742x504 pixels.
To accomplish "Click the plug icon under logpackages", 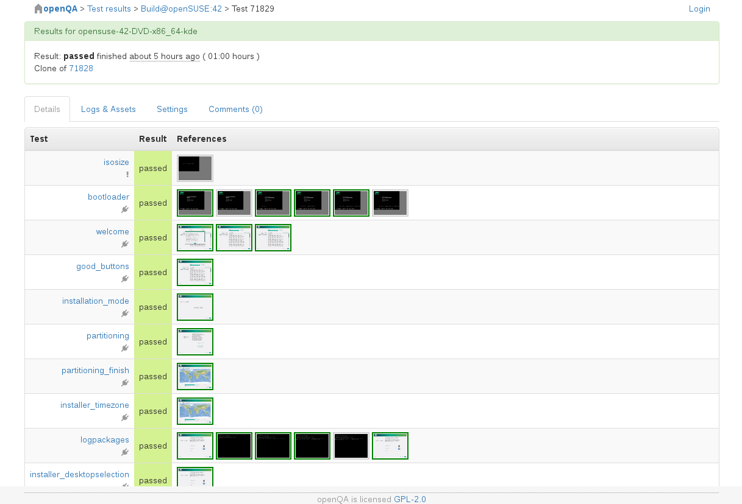I will point(125,452).
